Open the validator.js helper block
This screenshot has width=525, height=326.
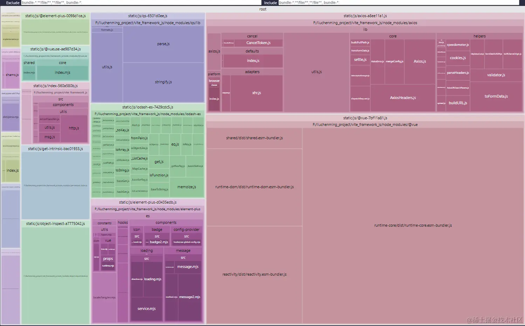click(496, 75)
